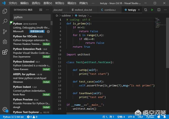The image size is (169, 119).
Task: Select the Python interpreter 3.7.3 64-bit
Action: [13, 117]
